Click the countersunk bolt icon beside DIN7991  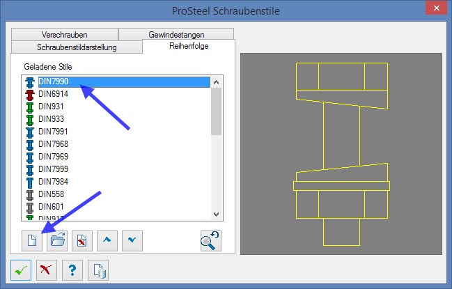[30, 132]
